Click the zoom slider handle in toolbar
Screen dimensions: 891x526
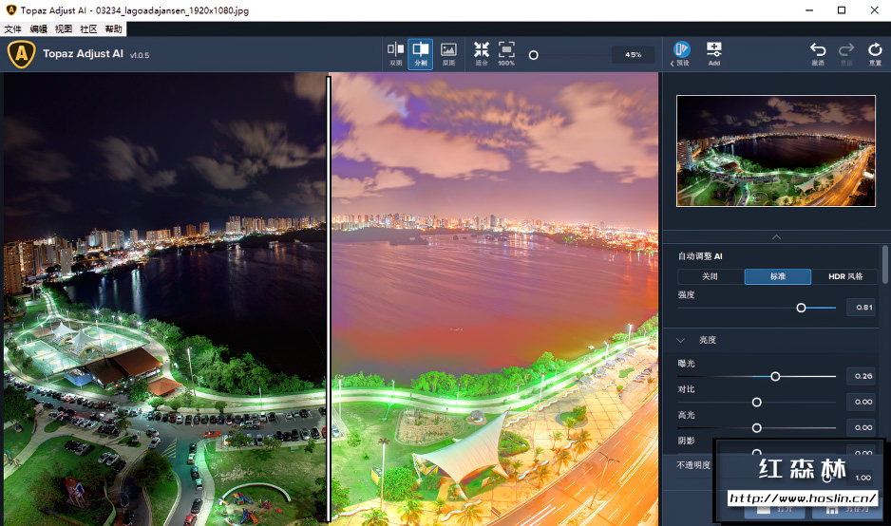[x=533, y=55]
